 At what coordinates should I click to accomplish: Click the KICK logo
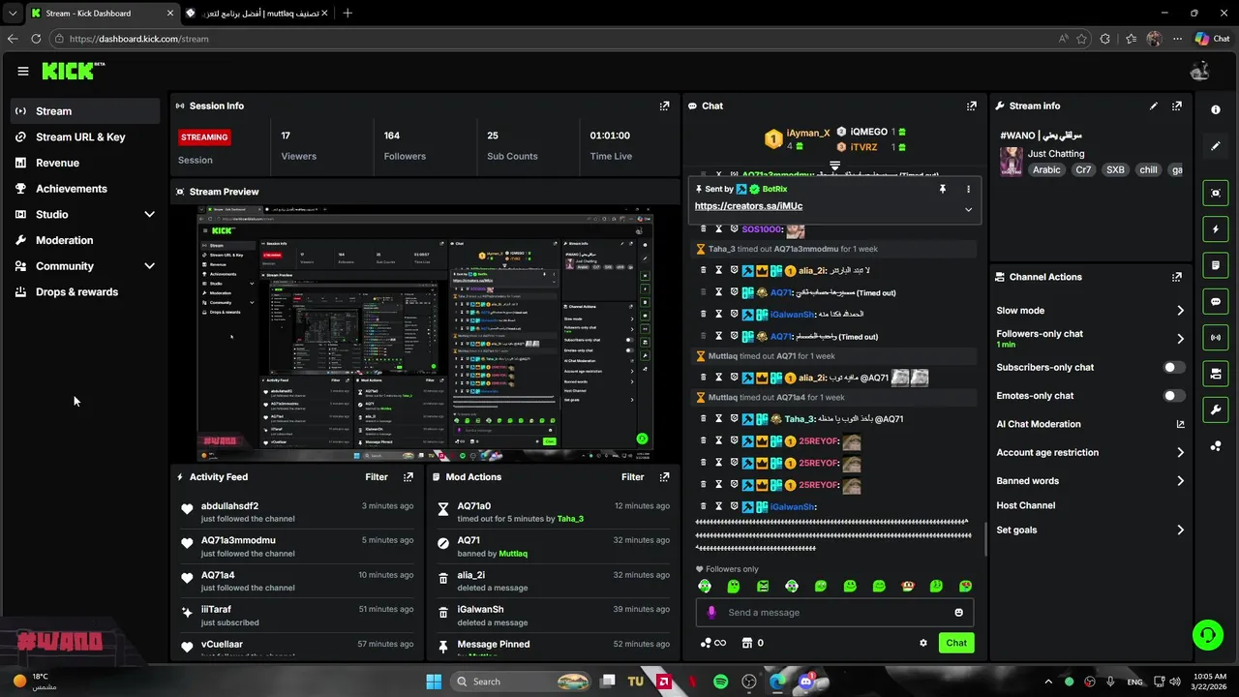click(73, 71)
